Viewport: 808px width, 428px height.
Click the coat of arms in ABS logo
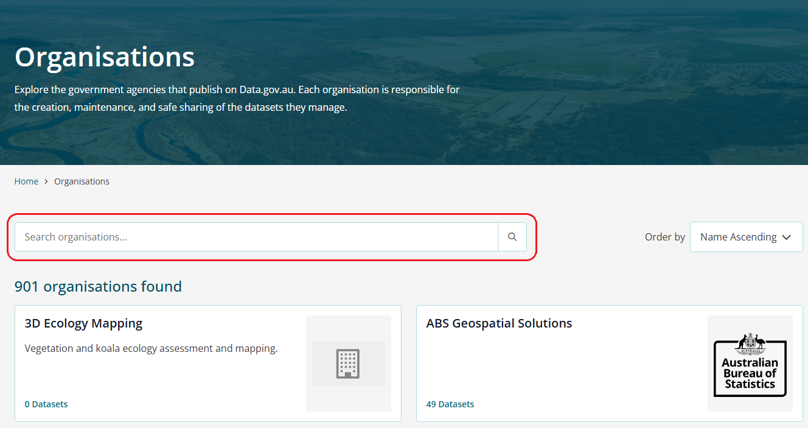pos(750,343)
